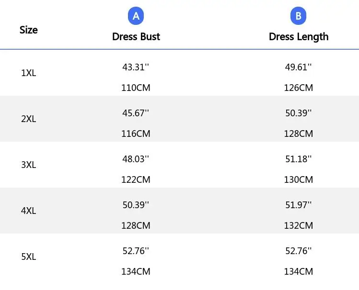The width and height of the screenshot is (359, 290).
Task: Choose the 3XL size row label
Action: [x=29, y=165]
